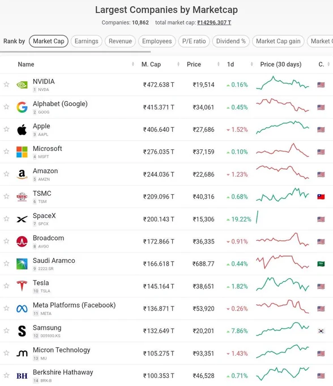Click the Samsung logo icon

click(x=22, y=331)
